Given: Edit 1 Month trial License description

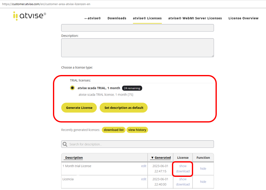Looking at the screenshot, I should click(144, 166).
